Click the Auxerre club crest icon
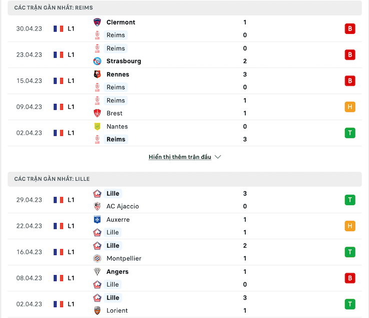 tap(97, 220)
